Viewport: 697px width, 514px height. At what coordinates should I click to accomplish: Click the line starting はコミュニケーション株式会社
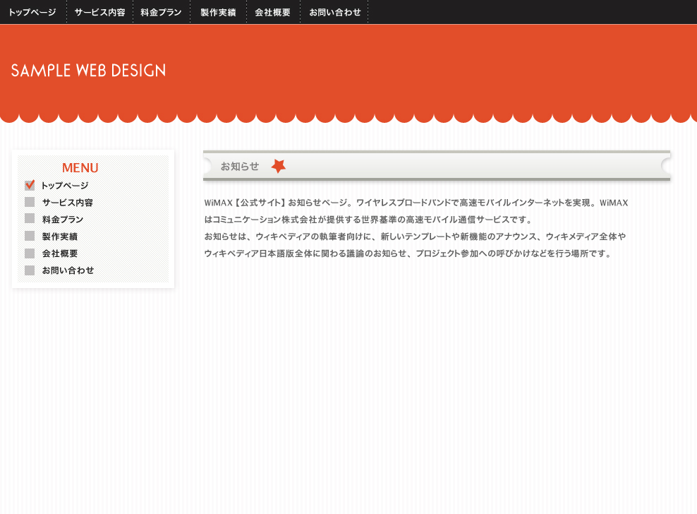(x=368, y=220)
